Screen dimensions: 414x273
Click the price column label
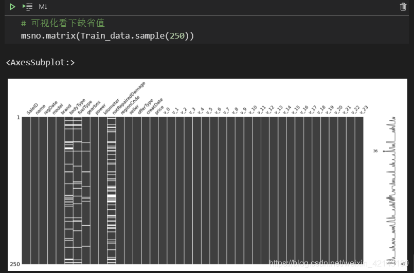point(159,109)
